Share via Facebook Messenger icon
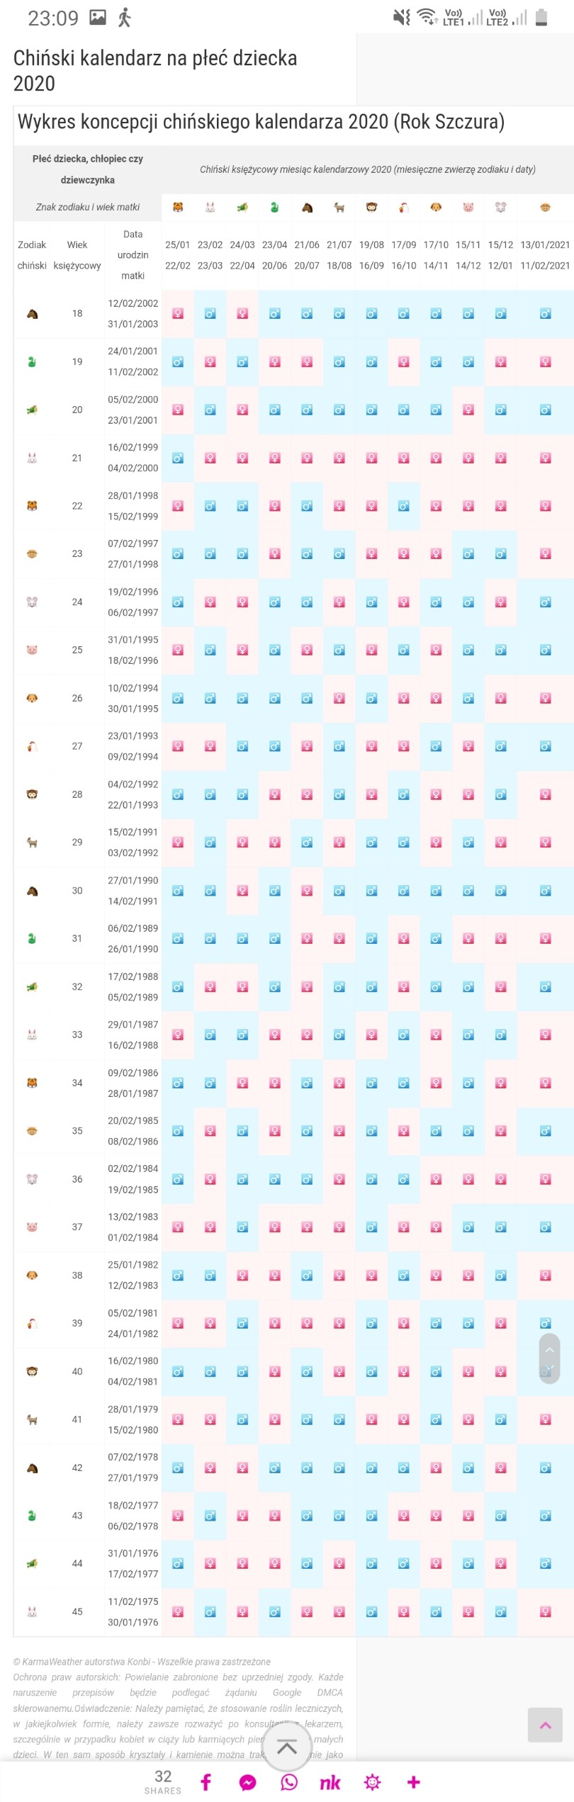The image size is (574, 1802). [x=247, y=1781]
